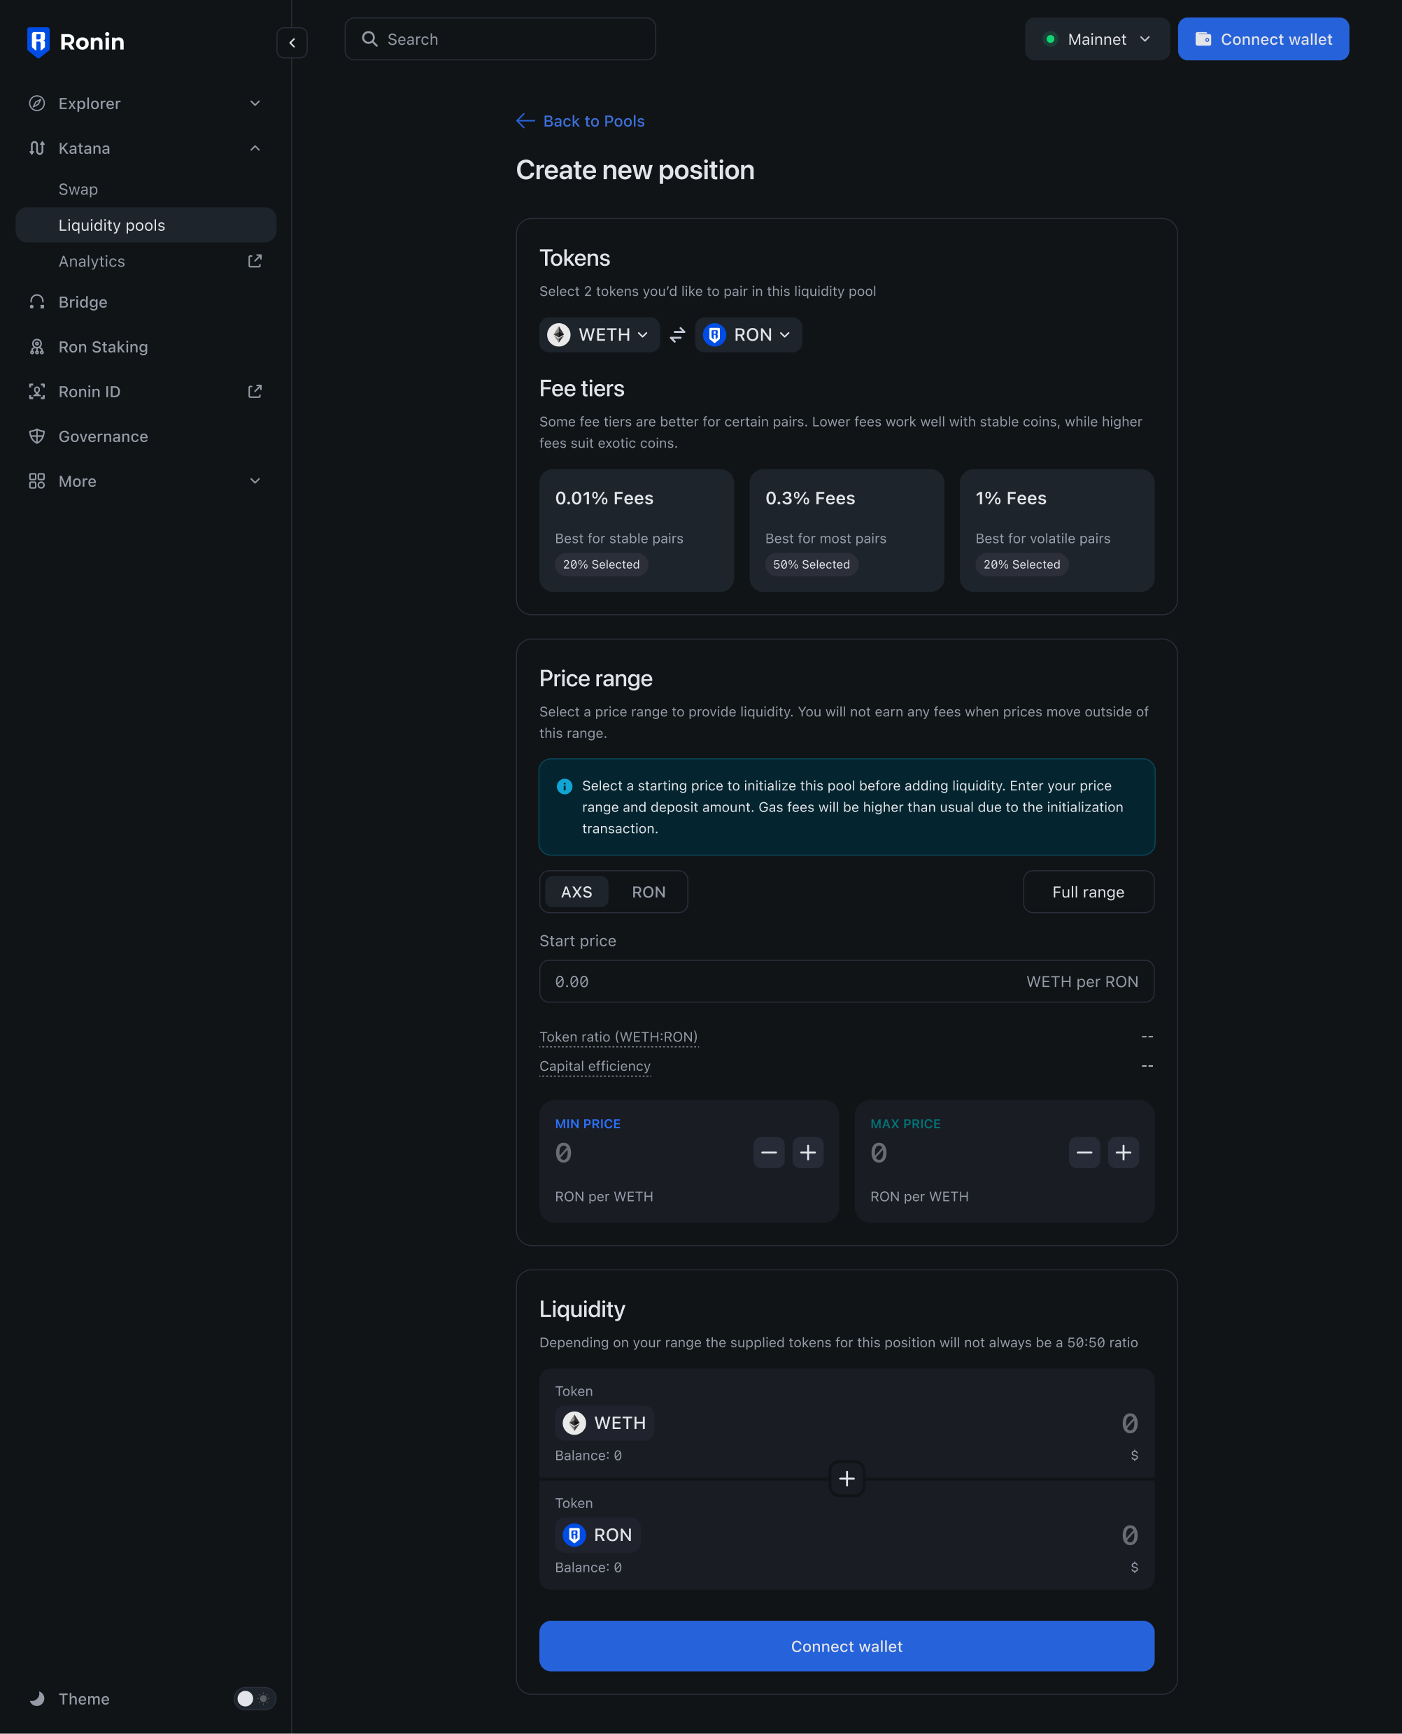
Task: Click the swap tokens arrow icon
Action: pyautogui.click(x=678, y=335)
